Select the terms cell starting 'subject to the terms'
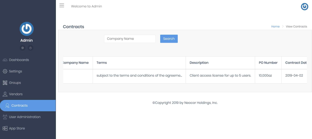This screenshot has width=312, height=139. coord(139,76)
